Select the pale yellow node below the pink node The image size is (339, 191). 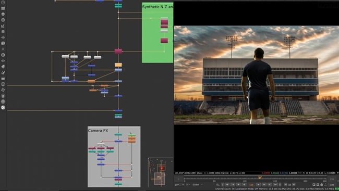pyautogui.click(x=118, y=65)
